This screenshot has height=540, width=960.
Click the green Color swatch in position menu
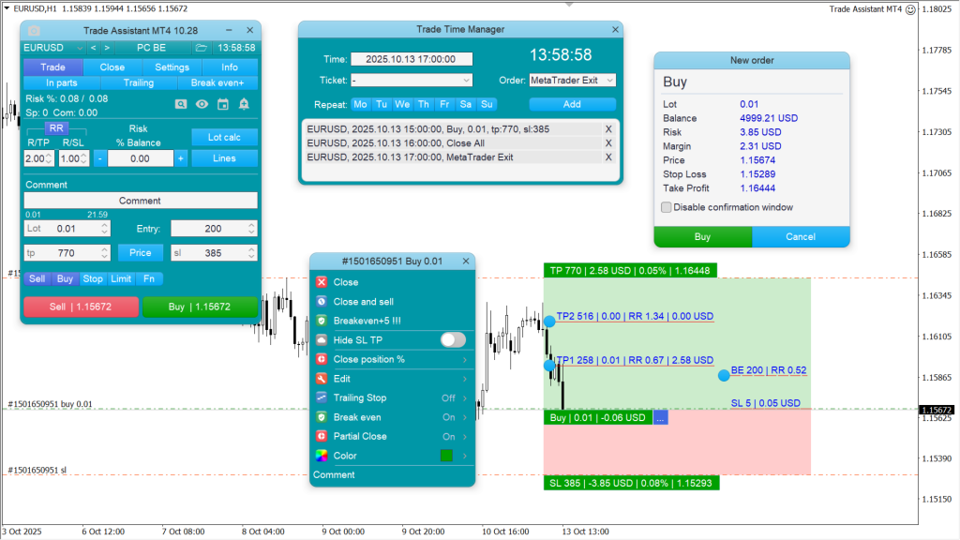[x=447, y=455]
